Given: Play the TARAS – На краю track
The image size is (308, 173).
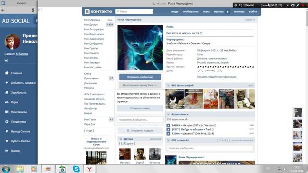Looking at the screenshot, I should click(x=168, y=125).
